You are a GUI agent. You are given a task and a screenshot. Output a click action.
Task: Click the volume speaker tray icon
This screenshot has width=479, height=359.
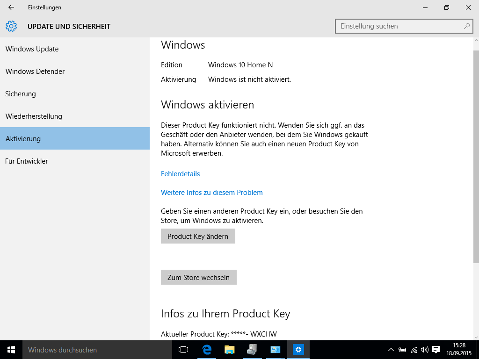tap(425, 350)
